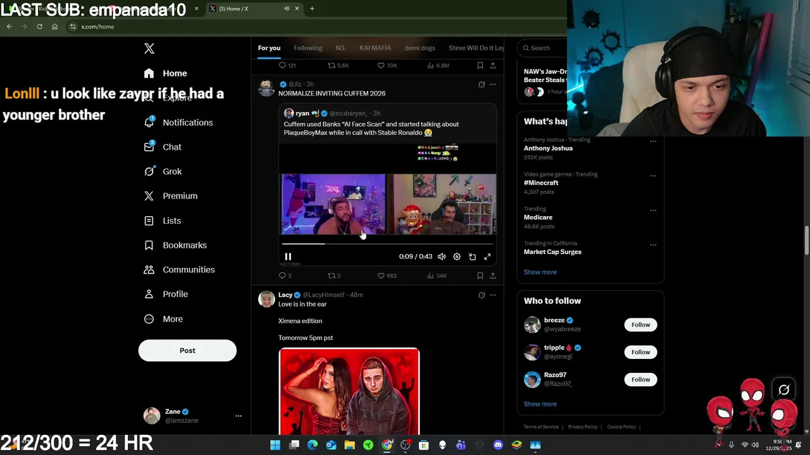
Task: Seek using the video progress bar
Action: (x=387, y=243)
